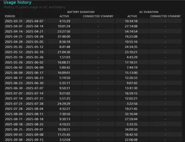Select battery active value 24:29:29
185x142 pixels.
[x=64, y=104]
